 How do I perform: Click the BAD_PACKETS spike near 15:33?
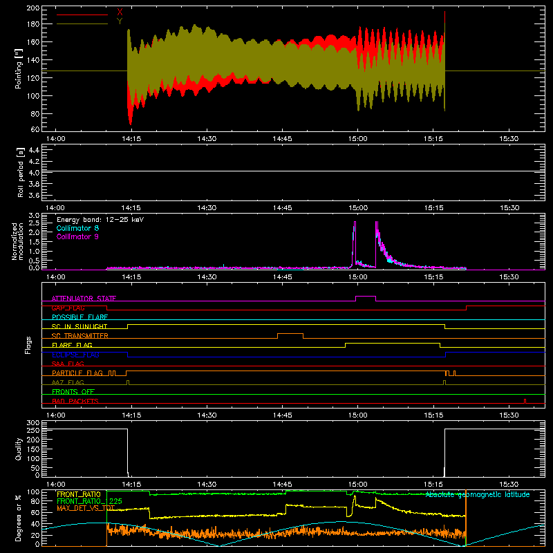(x=525, y=401)
